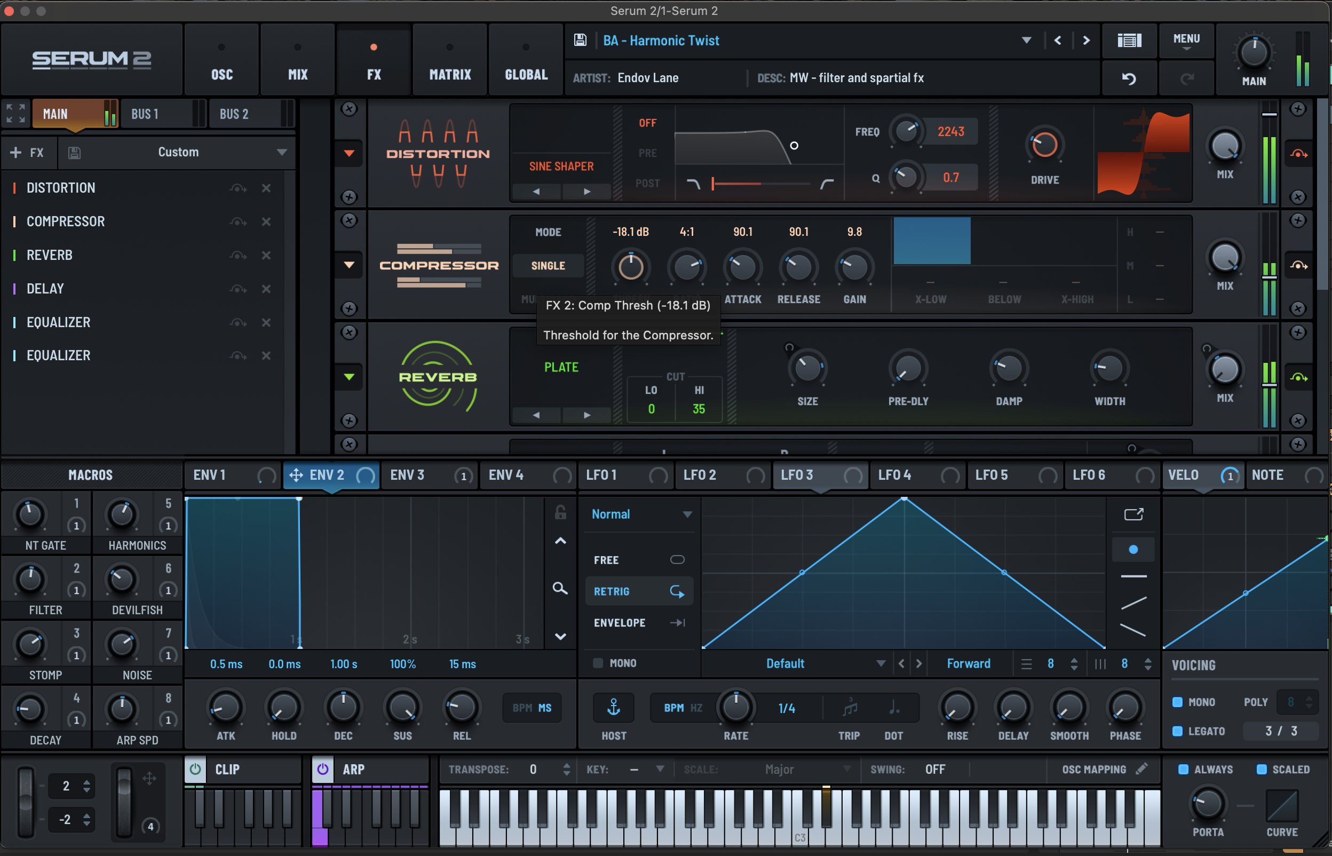Open the Custom FX chain dropdown
This screenshot has width=1332, height=856.
pyautogui.click(x=282, y=152)
